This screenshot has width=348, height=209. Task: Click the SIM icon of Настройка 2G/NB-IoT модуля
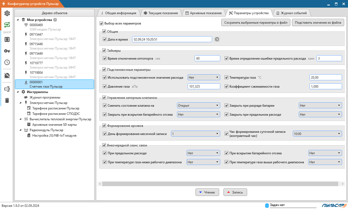29,135
